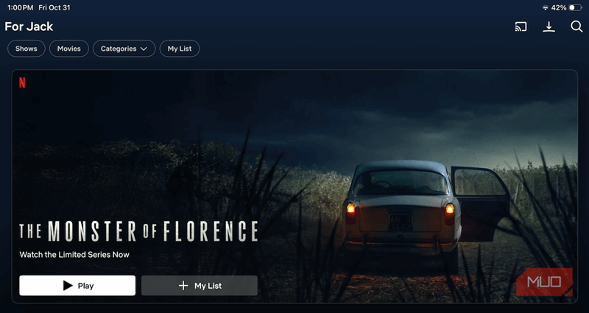Click the plus icon beside My List

click(x=183, y=286)
